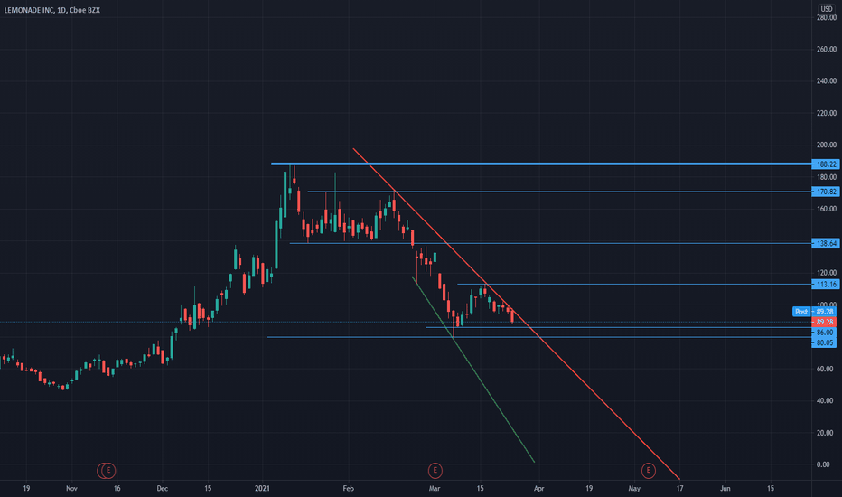The image size is (842, 497).
Task: Click the 40.00 price axis label
Action: 825,401
